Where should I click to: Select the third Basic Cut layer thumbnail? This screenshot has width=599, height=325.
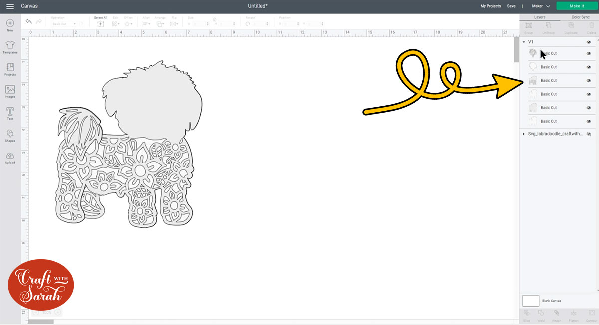[533, 81]
